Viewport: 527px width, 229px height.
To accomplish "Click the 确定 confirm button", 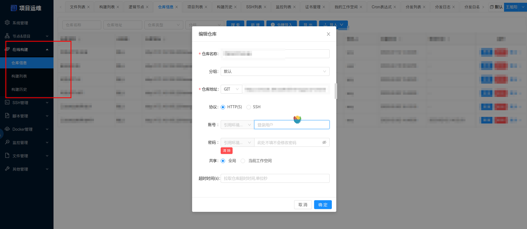I will [323, 205].
